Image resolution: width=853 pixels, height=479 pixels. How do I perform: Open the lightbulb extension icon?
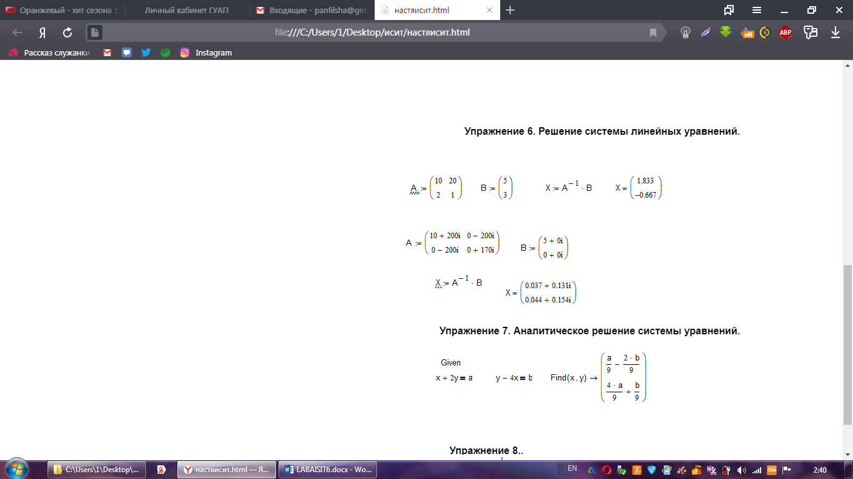coord(685,32)
